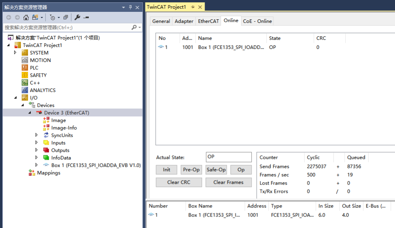The width and height of the screenshot is (395, 228).
Task: Click the Box Name column header
Action: point(215,206)
